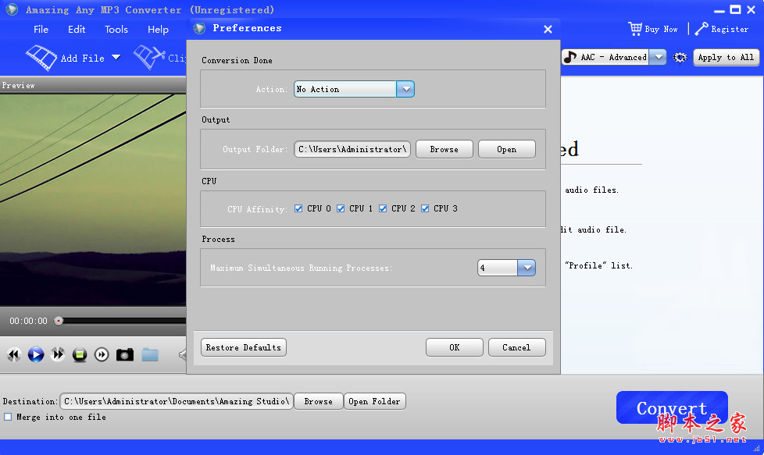Open the Maximum Simultaneous Running Processes dropdown
This screenshot has width=764, height=455.
527,268
